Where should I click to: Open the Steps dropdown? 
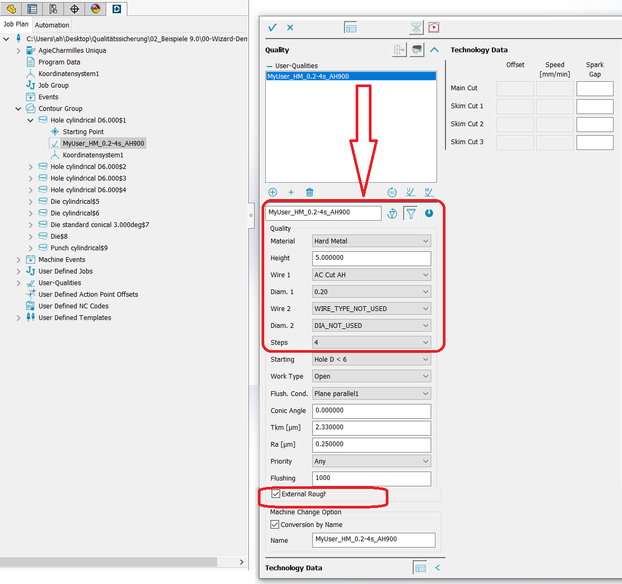[x=371, y=343]
